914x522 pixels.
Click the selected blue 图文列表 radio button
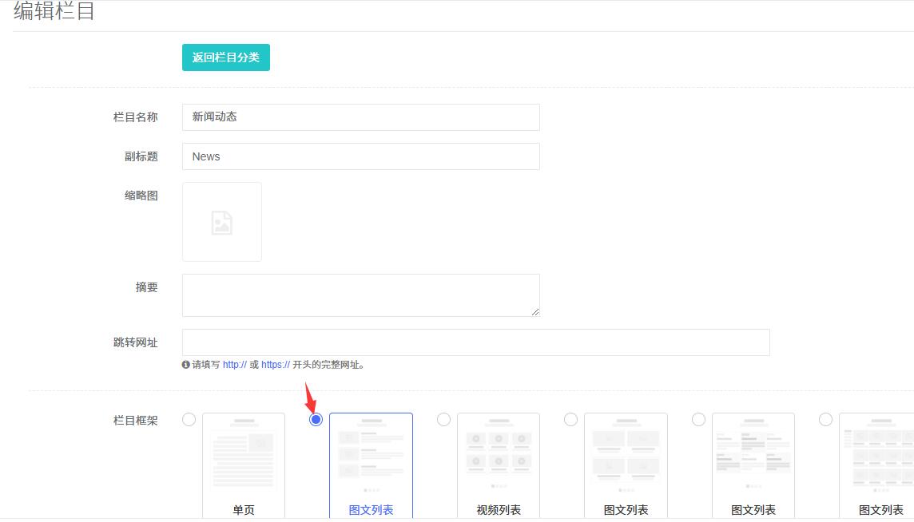coord(316,420)
